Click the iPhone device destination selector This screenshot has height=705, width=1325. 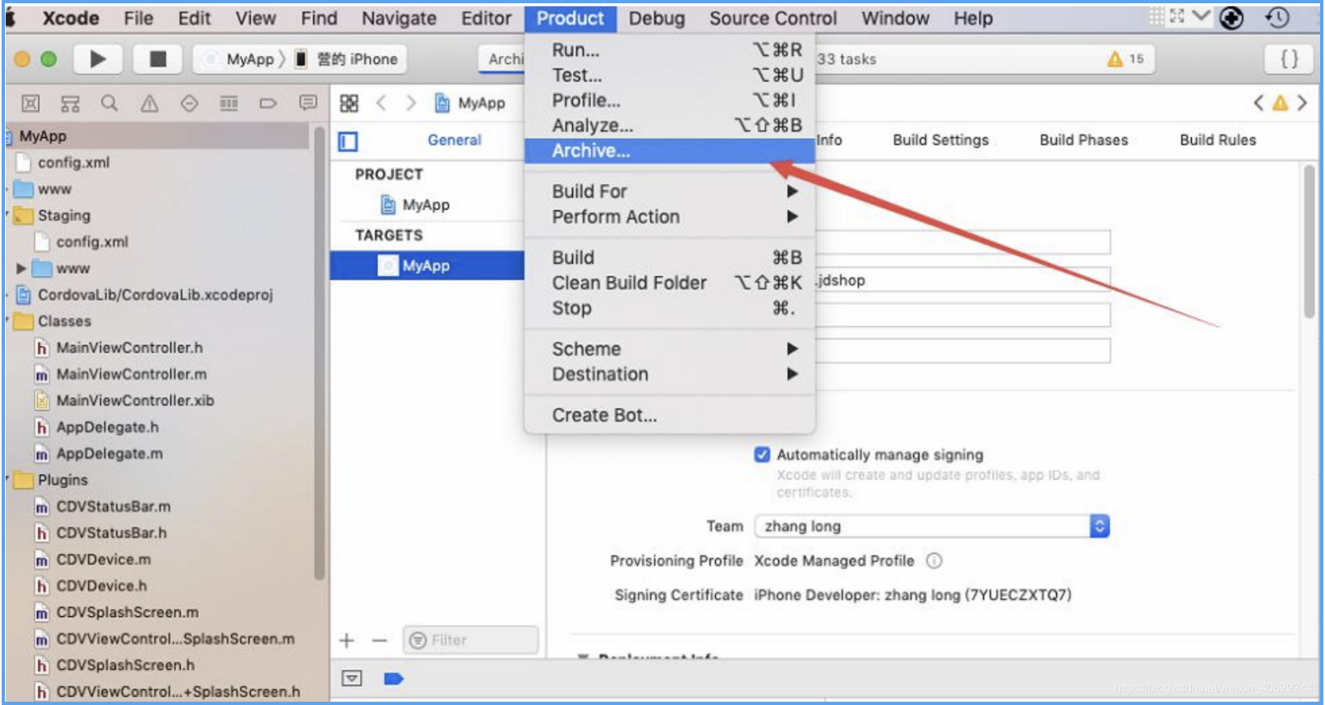click(347, 59)
